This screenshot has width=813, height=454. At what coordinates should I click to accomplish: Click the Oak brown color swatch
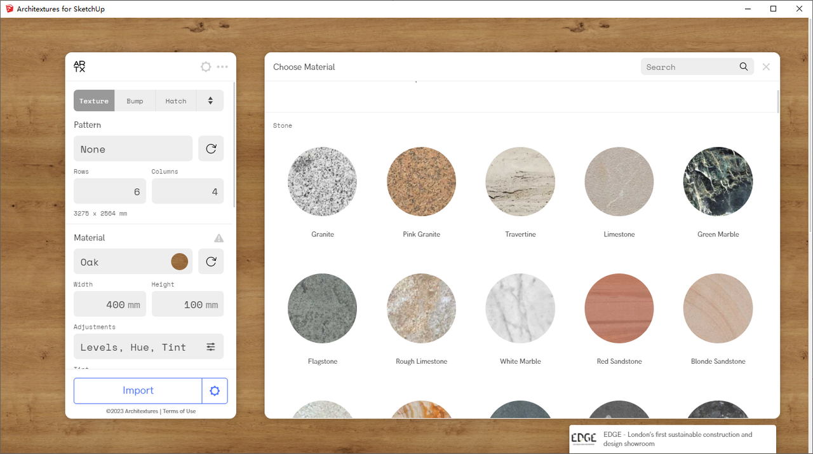coord(180,261)
